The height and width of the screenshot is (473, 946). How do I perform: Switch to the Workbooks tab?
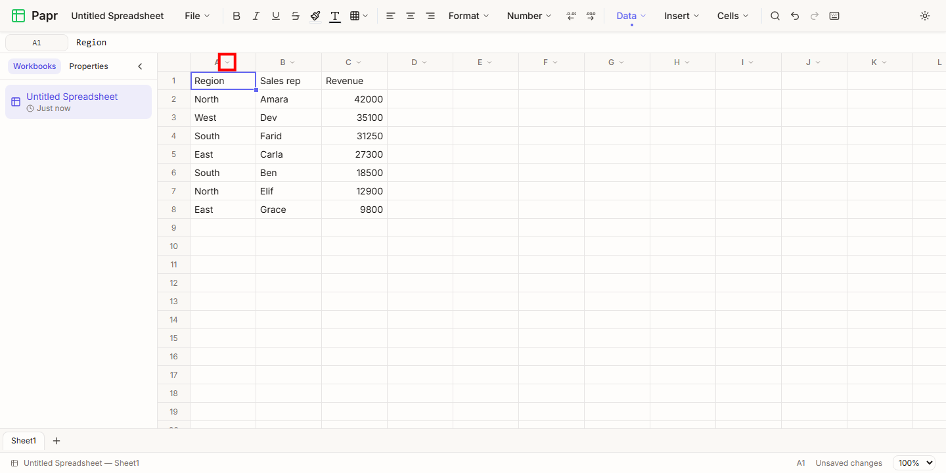click(x=35, y=66)
